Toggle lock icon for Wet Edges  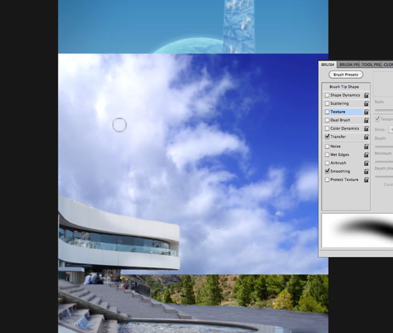(x=366, y=155)
